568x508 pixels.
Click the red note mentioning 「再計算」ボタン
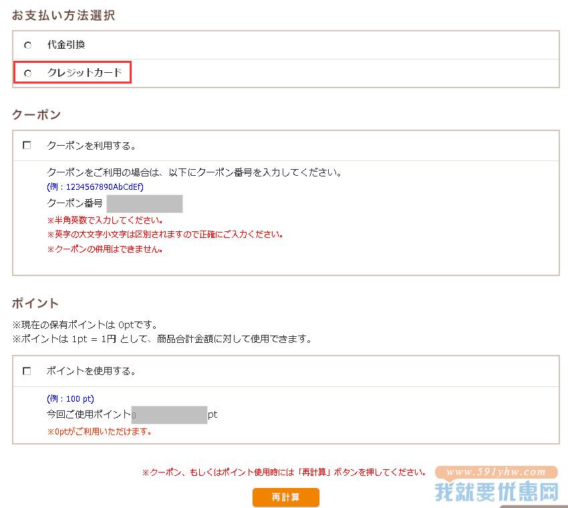tap(284, 473)
